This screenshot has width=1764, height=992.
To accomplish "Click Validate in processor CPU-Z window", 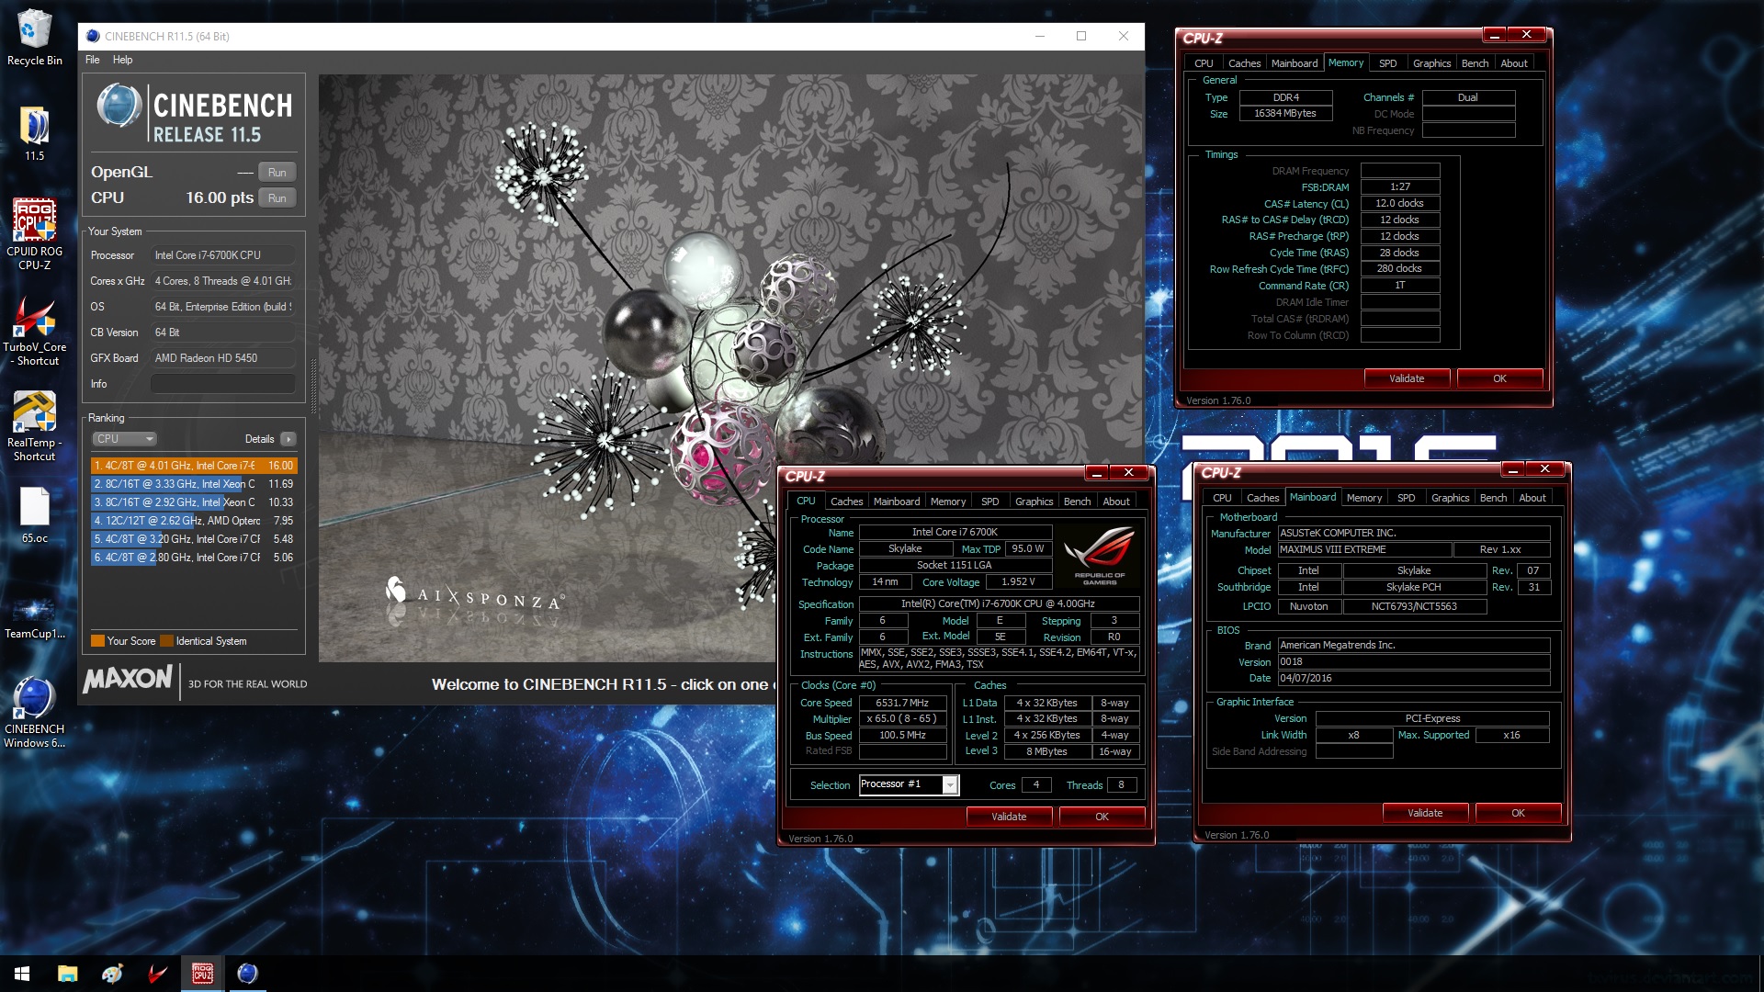I will 1009,817.
